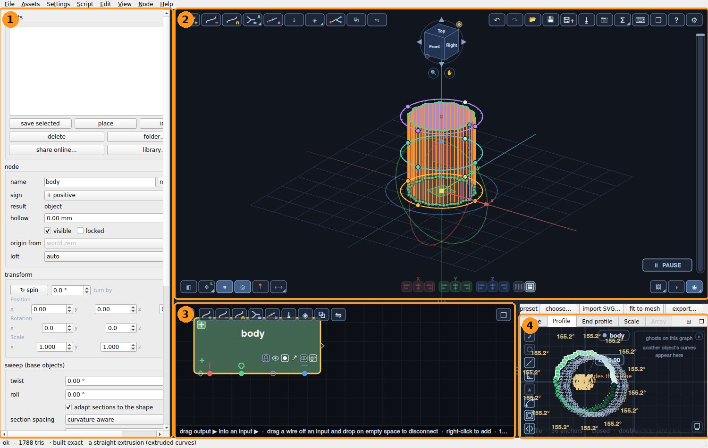Switch to the End profile tab

point(597,321)
